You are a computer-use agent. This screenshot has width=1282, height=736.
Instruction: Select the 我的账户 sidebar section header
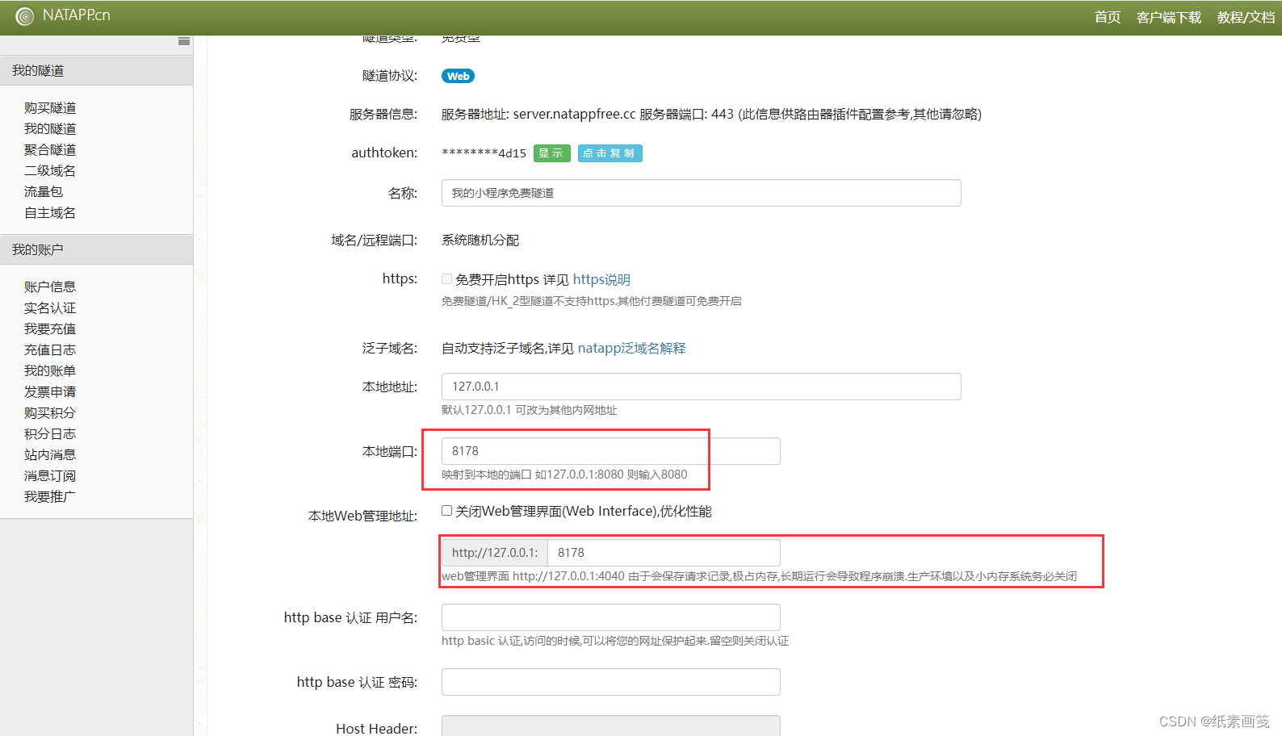96,250
